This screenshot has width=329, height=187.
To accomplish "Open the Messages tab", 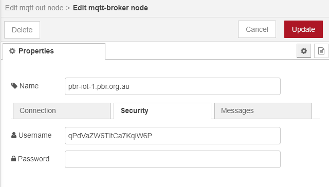I will tap(263, 110).
